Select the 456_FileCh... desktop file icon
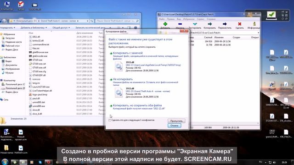Image resolution: width=294 pixels, height=165 pixels. pyautogui.click(x=286, y=134)
